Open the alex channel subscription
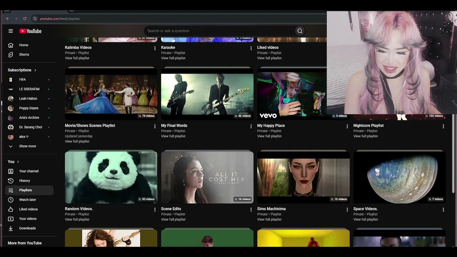Viewport: 457px width, 257px height. click(29, 137)
